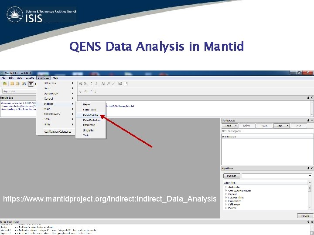Open the algorithm name combo box
314x235 pixels.
[x=277, y=176]
